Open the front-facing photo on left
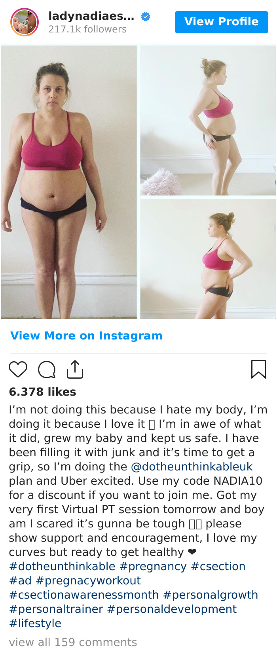Screen dimensions: 277x656 [69, 182]
